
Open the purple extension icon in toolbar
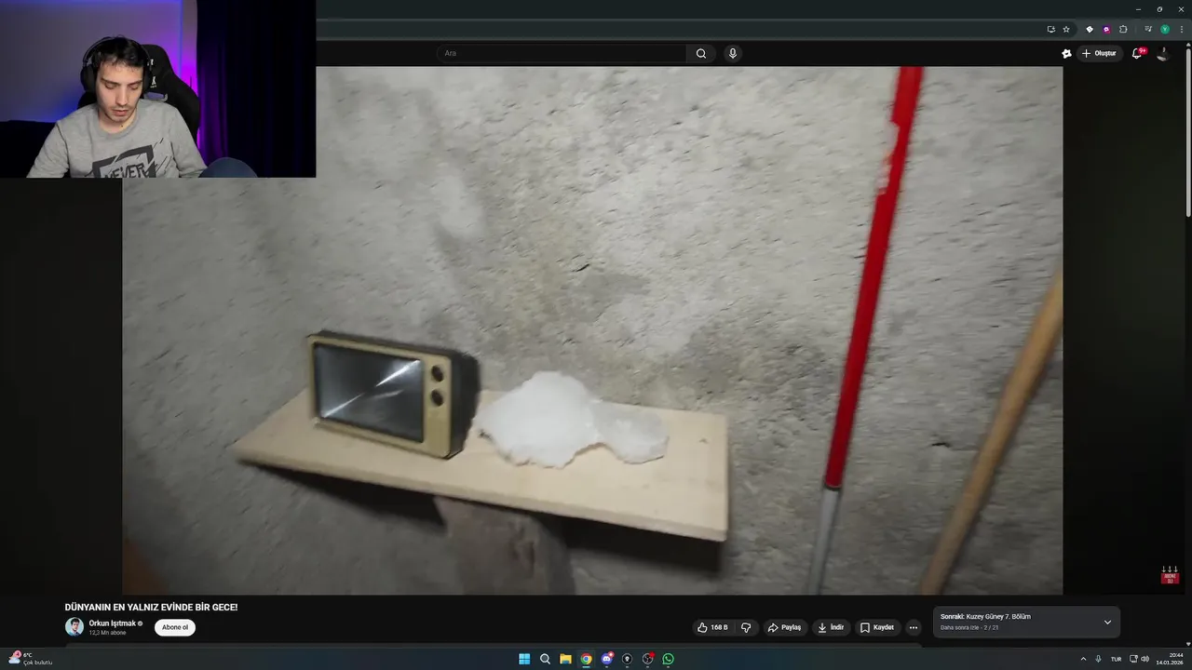(x=1106, y=29)
